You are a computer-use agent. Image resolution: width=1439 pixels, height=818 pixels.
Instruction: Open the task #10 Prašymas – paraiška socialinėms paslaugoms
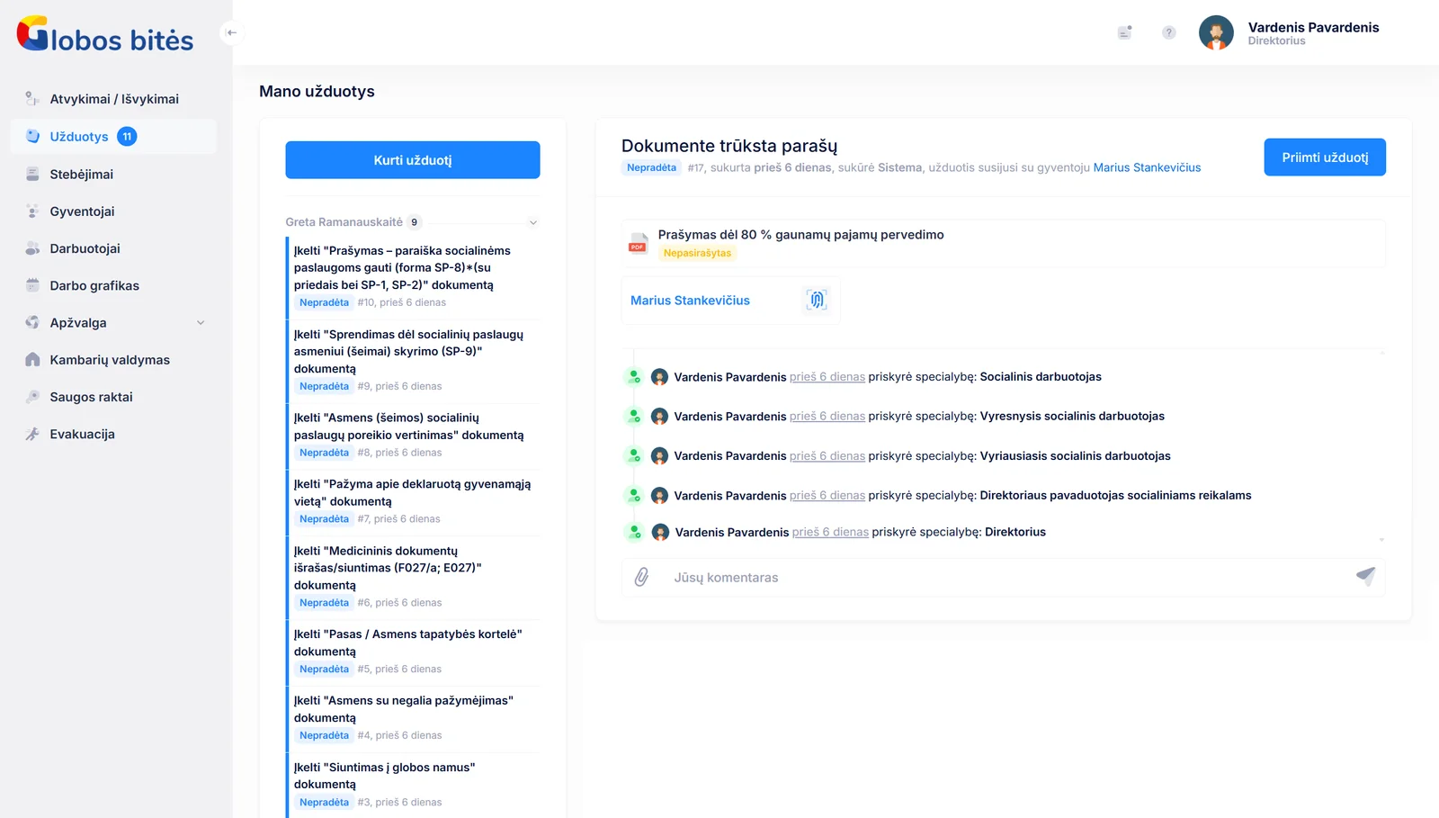coord(414,276)
